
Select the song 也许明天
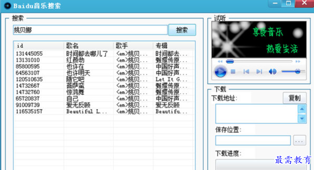[78, 73]
